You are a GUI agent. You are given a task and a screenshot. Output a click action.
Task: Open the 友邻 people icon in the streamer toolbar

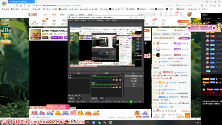153,21
